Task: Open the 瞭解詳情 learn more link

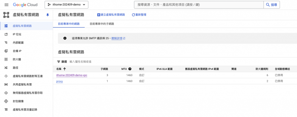Action: point(117,38)
